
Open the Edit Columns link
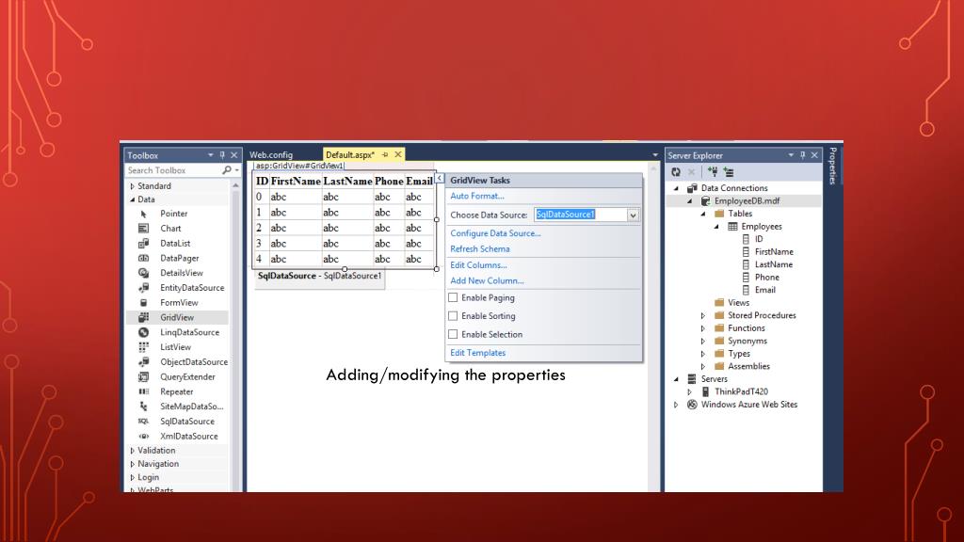pos(478,264)
